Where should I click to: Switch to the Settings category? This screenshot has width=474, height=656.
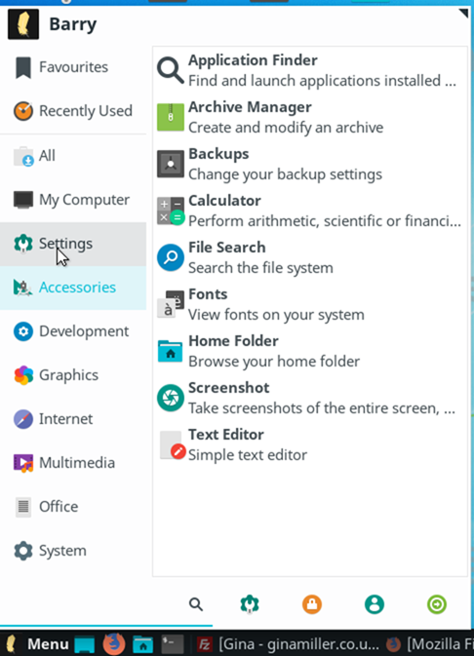point(73,244)
